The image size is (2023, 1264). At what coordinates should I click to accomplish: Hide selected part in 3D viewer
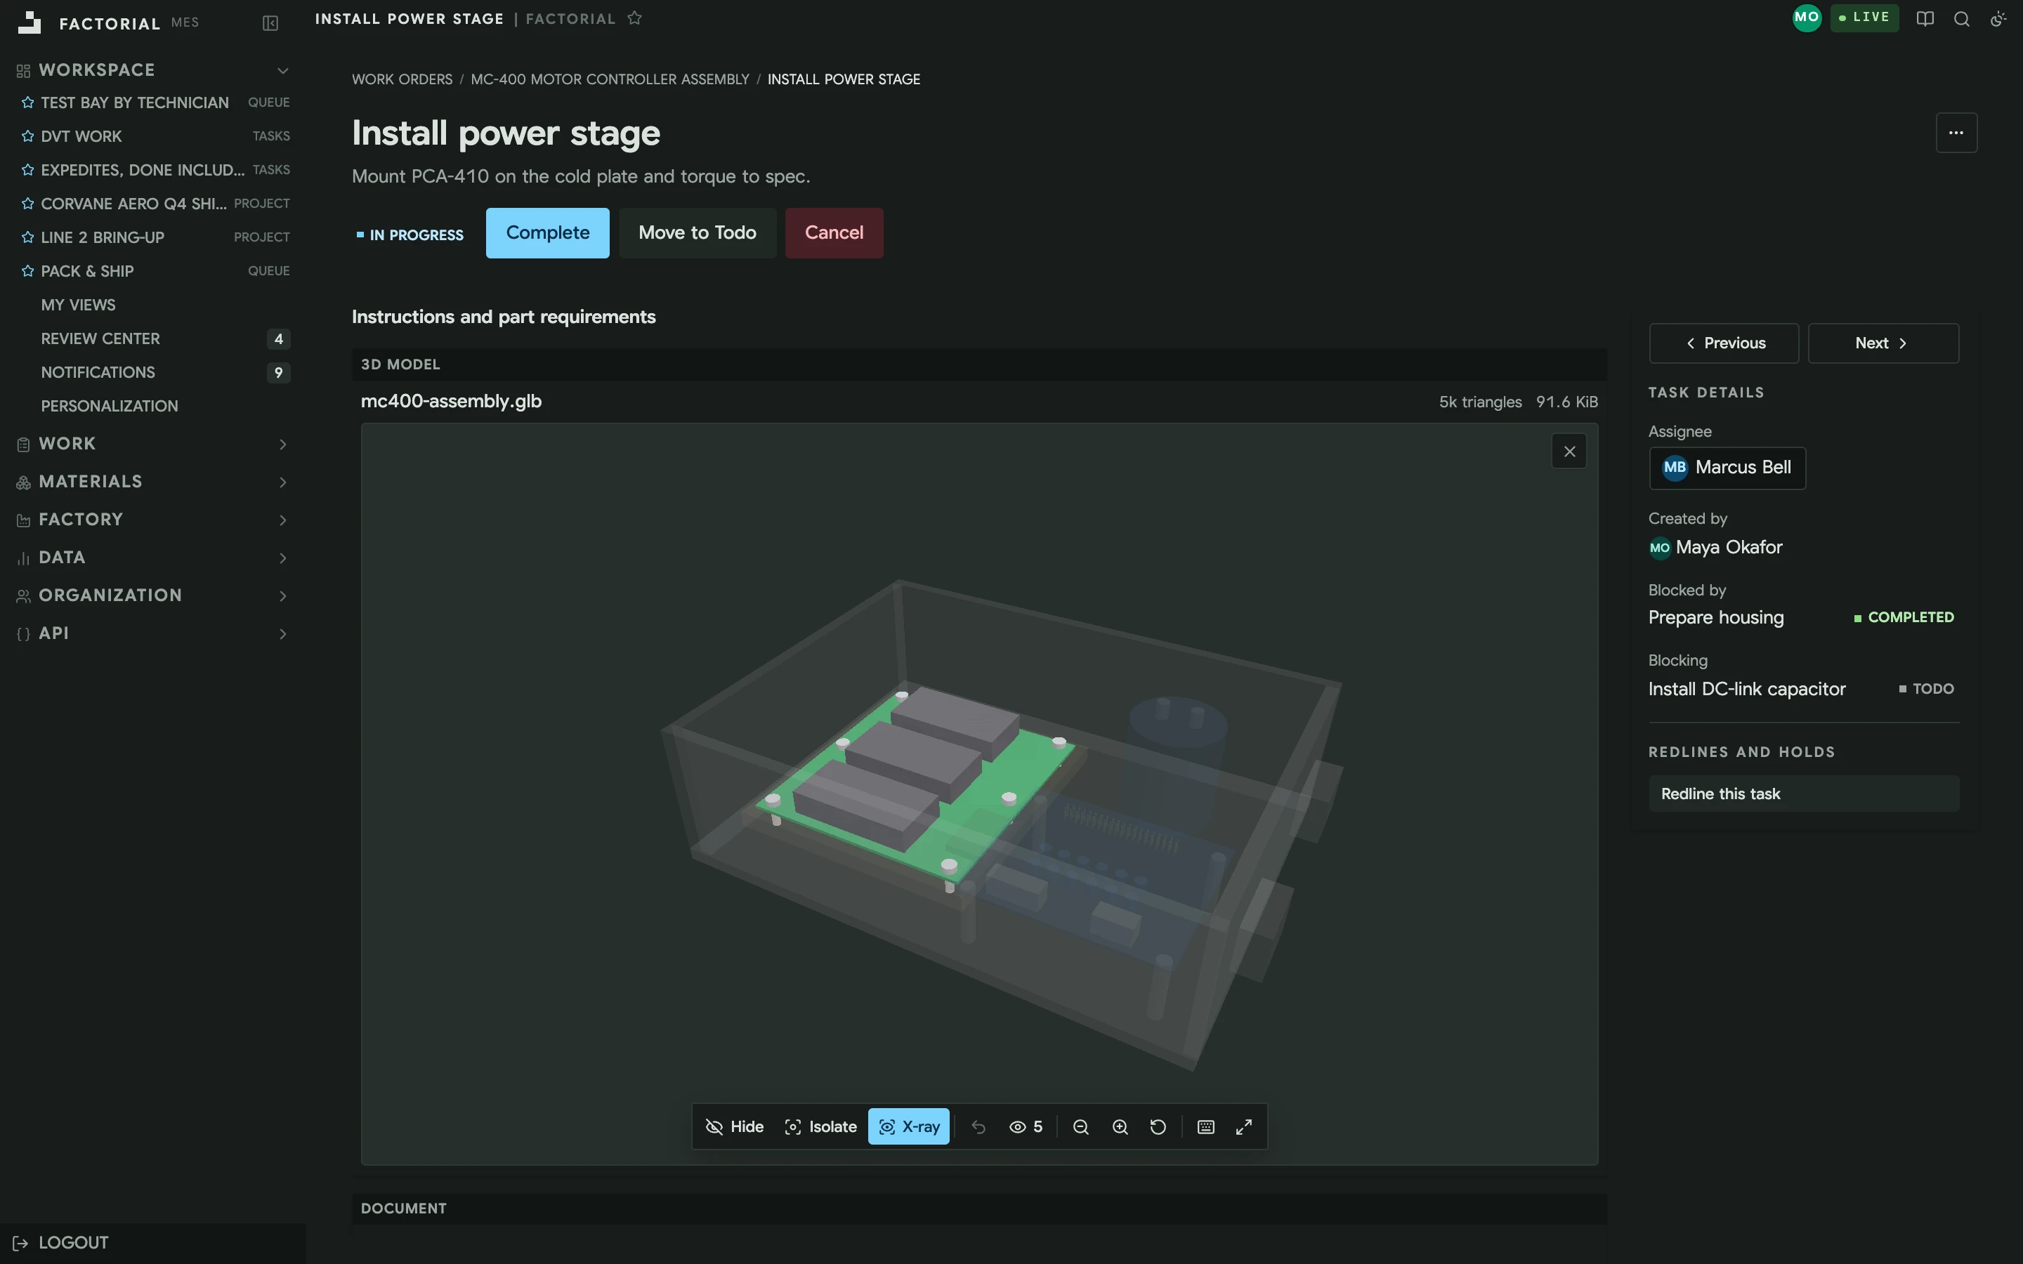pos(735,1127)
